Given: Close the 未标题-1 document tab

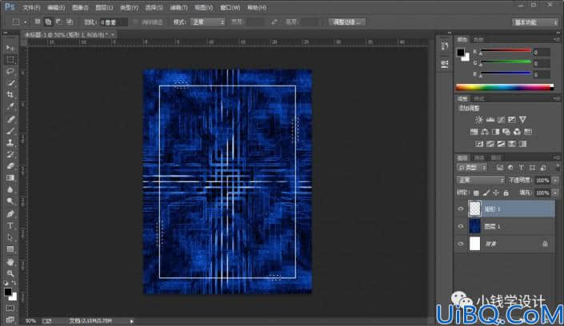Looking at the screenshot, I should tap(113, 34).
